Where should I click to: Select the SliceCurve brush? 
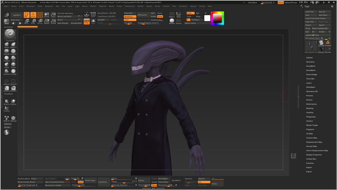coord(7,102)
